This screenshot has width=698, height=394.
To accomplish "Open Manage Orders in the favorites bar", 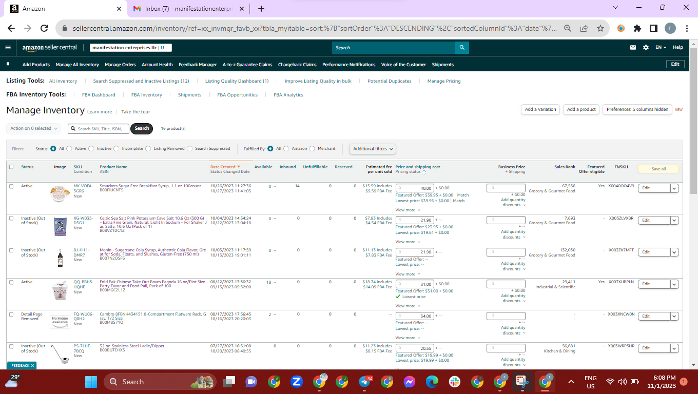I will coord(120,65).
